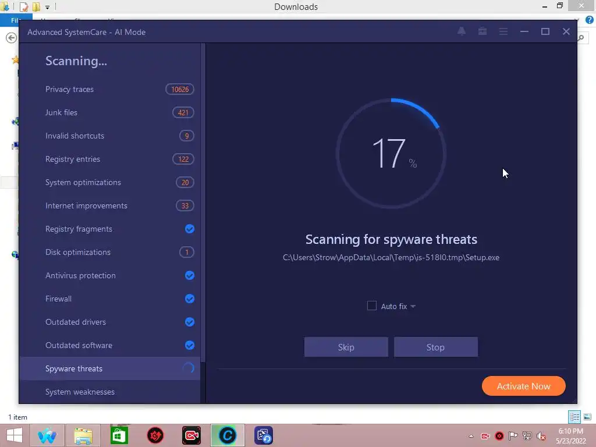
Task: Select the Privacy traces scan item
Action: pos(109,89)
